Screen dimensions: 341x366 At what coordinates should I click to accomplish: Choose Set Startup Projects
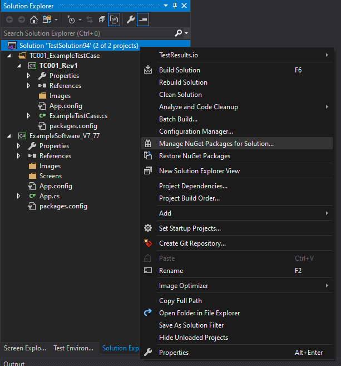pyautogui.click(x=237, y=228)
